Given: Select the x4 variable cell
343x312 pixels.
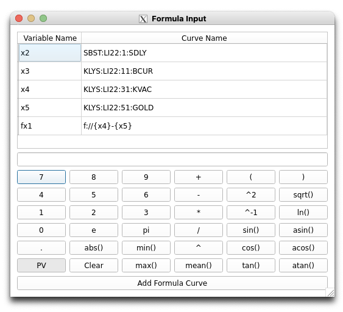Looking at the screenshot, I should point(50,90).
